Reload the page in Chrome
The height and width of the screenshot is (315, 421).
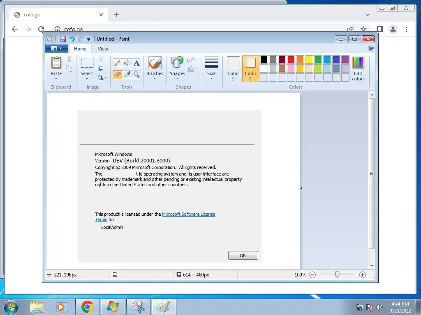pyautogui.click(x=41, y=29)
